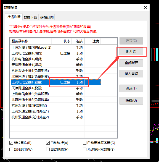The height and width of the screenshot is (162, 159).
Task: Click the 全部断开 button
Action: pos(131,63)
